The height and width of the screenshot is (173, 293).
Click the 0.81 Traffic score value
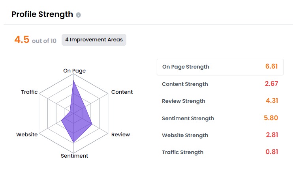pyautogui.click(x=272, y=152)
